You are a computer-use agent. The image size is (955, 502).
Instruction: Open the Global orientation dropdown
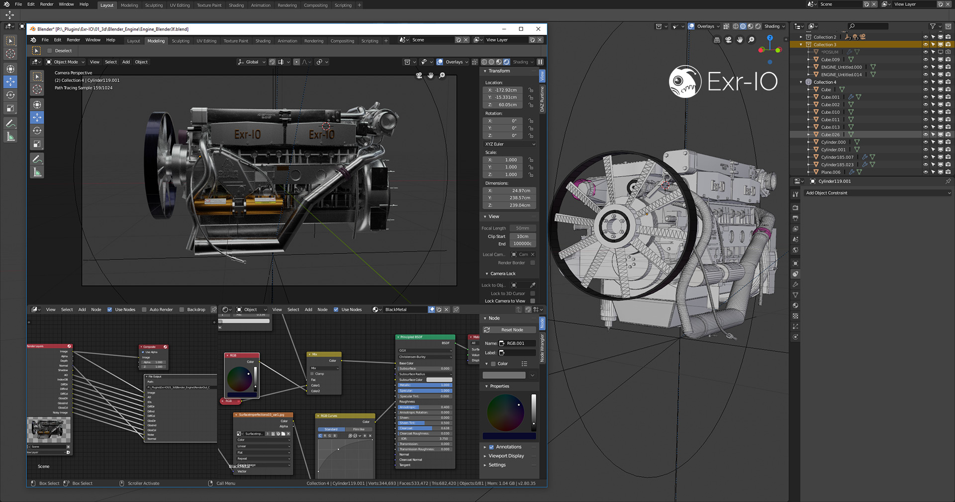252,62
